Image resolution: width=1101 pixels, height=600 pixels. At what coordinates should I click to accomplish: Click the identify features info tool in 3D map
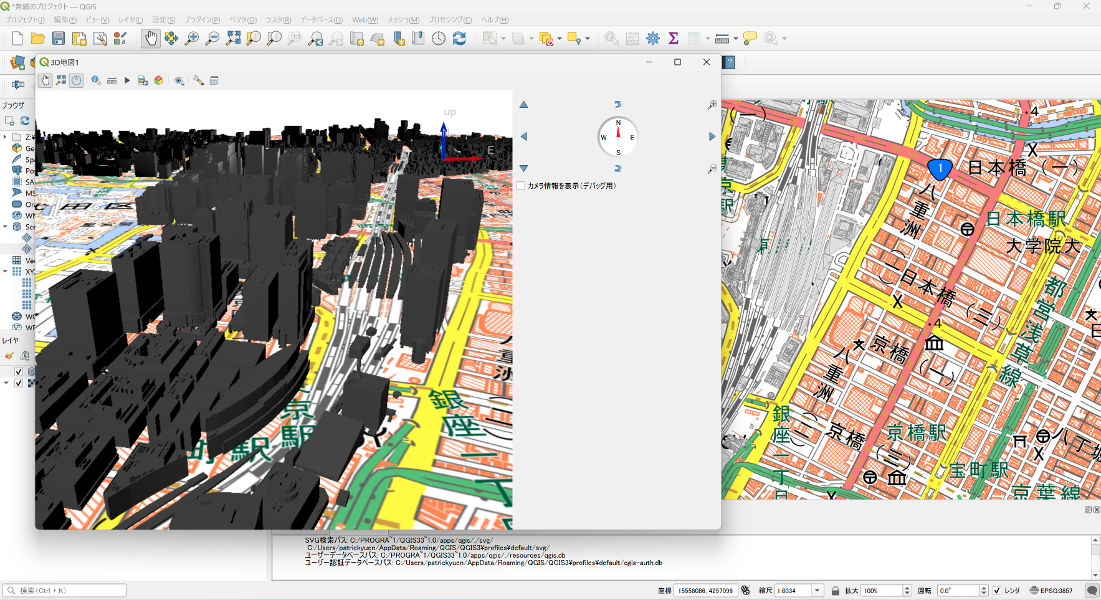95,80
